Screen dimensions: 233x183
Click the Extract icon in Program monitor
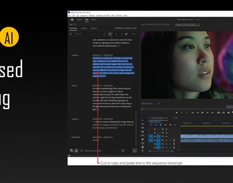coord(223,113)
